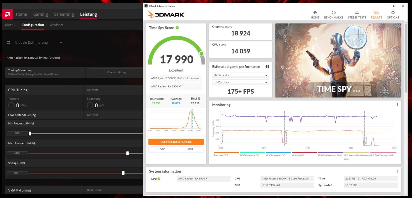
Task: Open STRESS TESTS in 3DMark navigation
Action: point(357,15)
